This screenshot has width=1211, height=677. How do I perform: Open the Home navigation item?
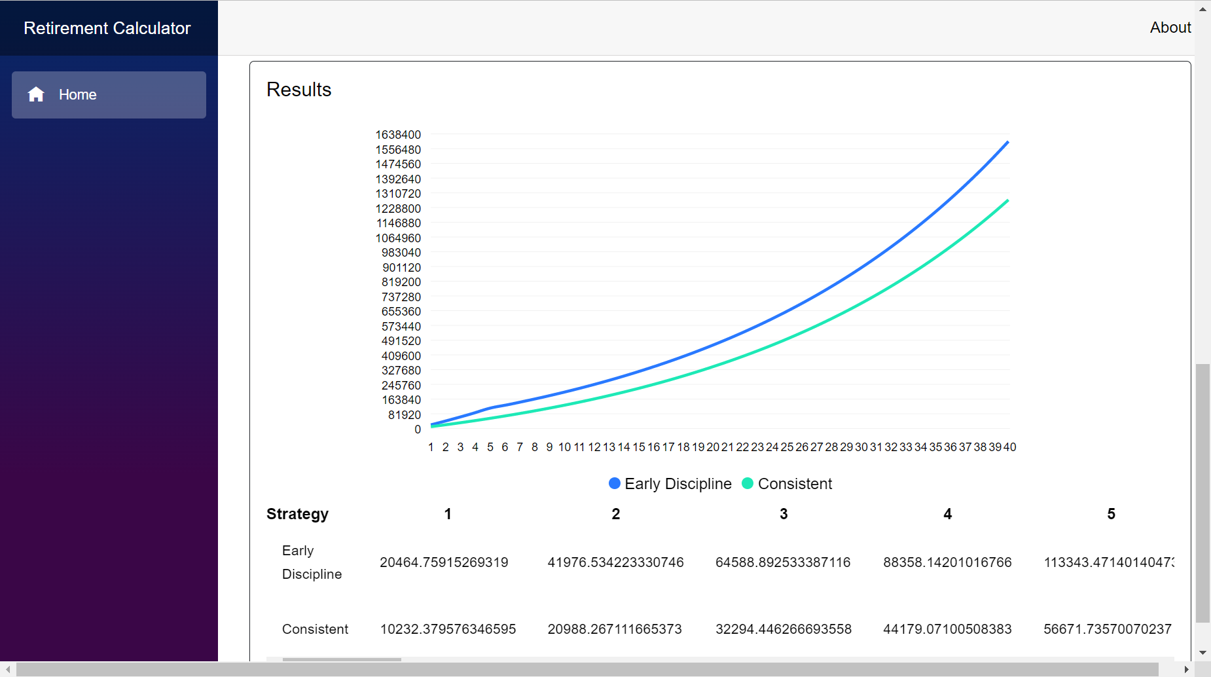(x=109, y=95)
